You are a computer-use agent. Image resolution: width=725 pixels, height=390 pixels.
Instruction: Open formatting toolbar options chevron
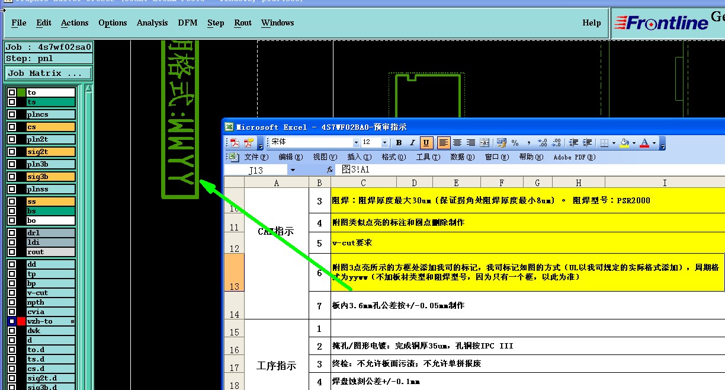pyautogui.click(x=662, y=143)
